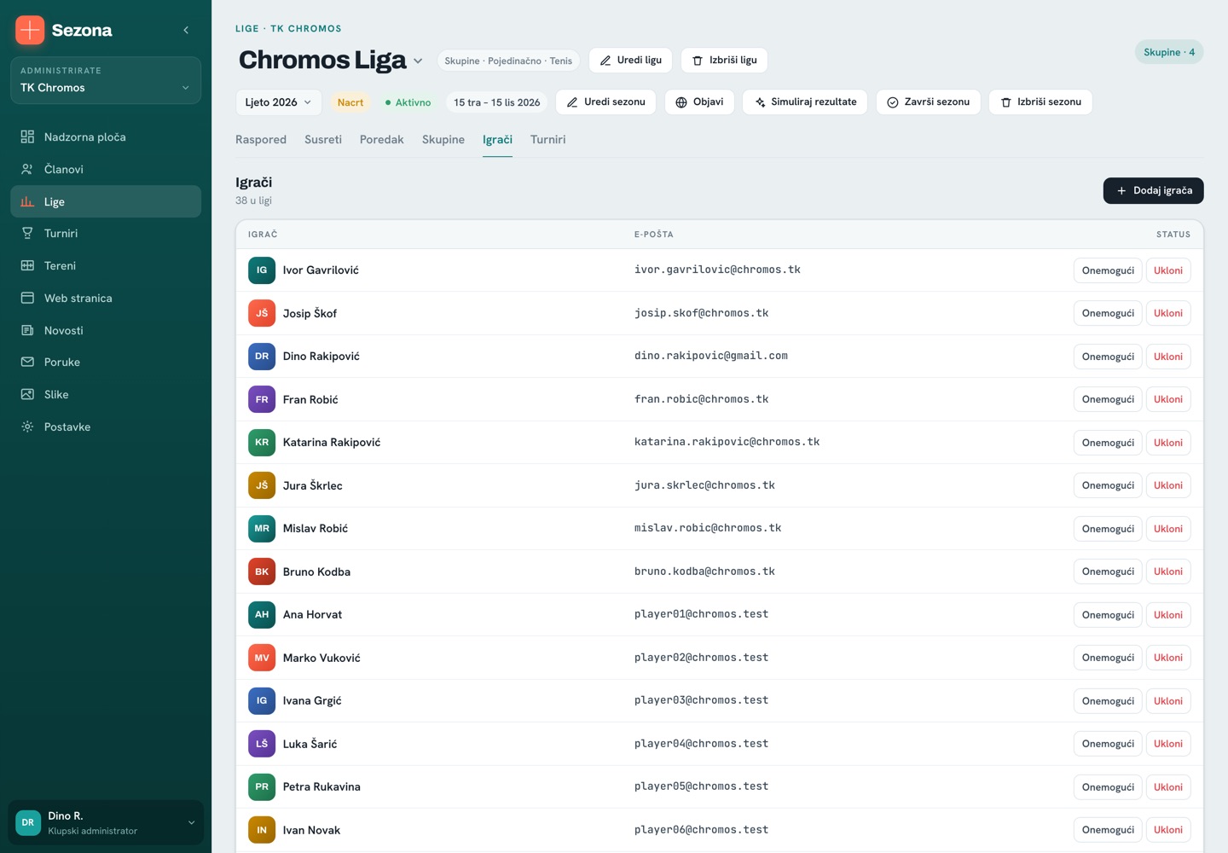This screenshot has width=1228, height=853.
Task: Click Onemogući for Ana Horvat
Action: [x=1108, y=615]
